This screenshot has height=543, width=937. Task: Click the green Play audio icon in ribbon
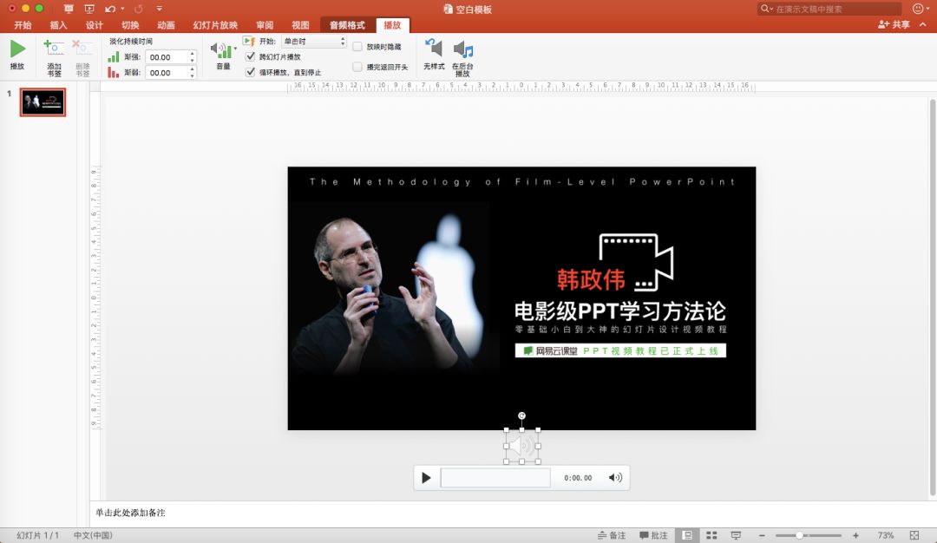[x=18, y=49]
